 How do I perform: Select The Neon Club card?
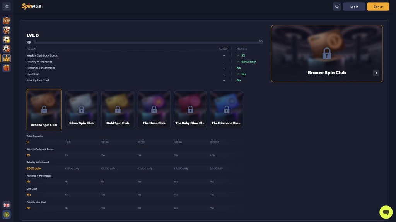coord(154,109)
